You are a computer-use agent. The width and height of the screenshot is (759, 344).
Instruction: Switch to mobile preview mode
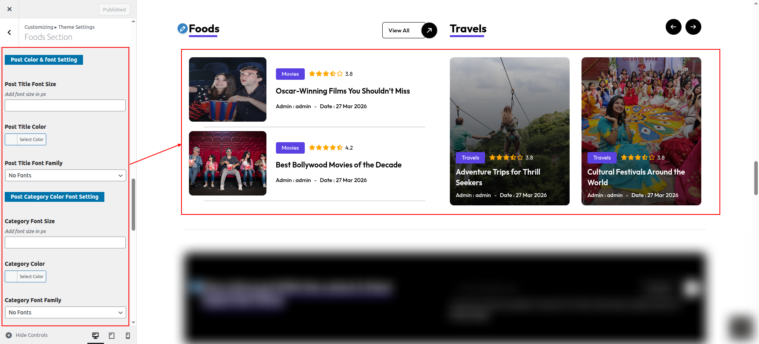(x=128, y=335)
